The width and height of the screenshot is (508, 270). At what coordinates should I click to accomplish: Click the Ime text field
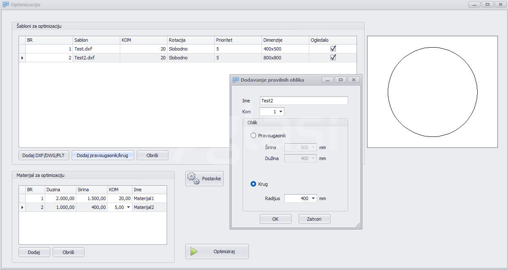304,101
